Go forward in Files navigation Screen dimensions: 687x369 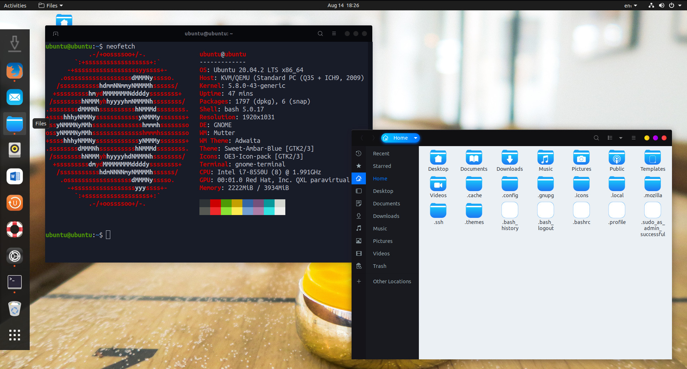point(373,138)
